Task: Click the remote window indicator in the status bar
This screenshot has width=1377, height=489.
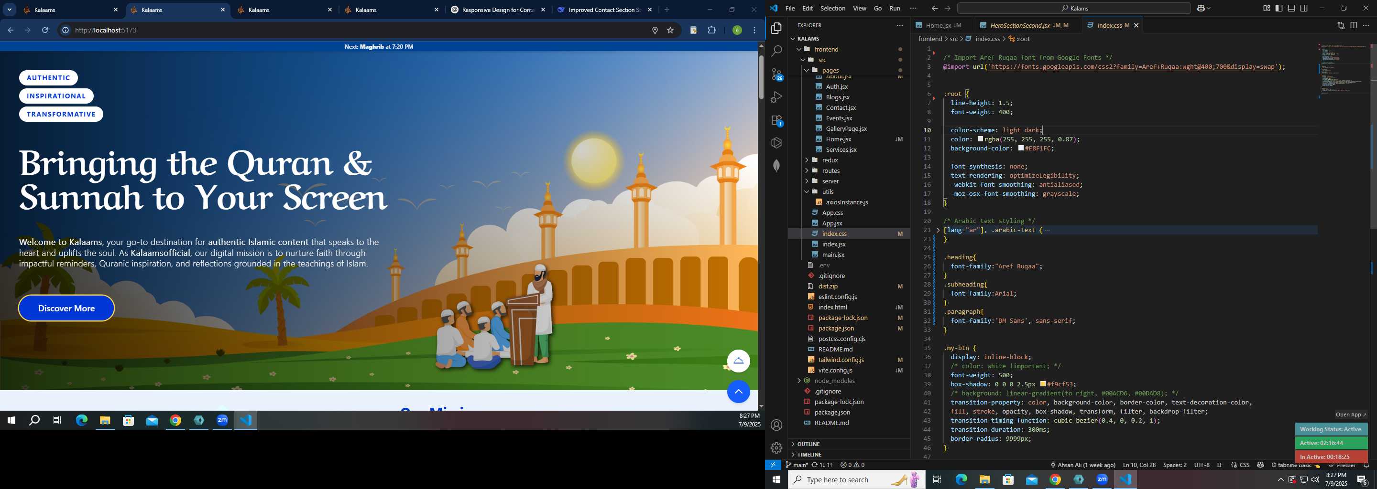Action: point(773,465)
